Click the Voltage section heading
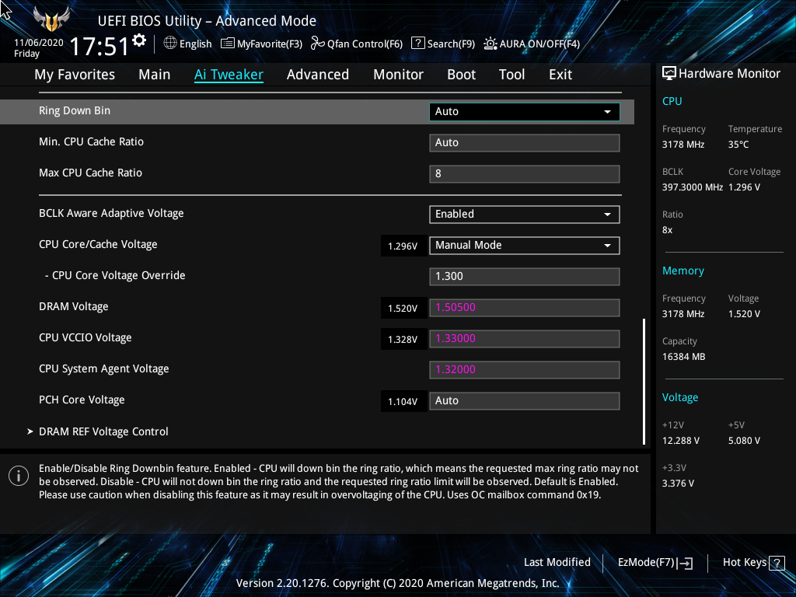This screenshot has width=796, height=597. tap(679, 397)
